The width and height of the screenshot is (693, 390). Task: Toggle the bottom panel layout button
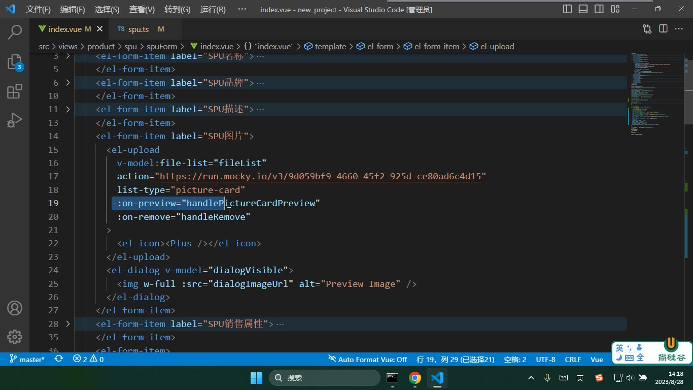(583, 9)
